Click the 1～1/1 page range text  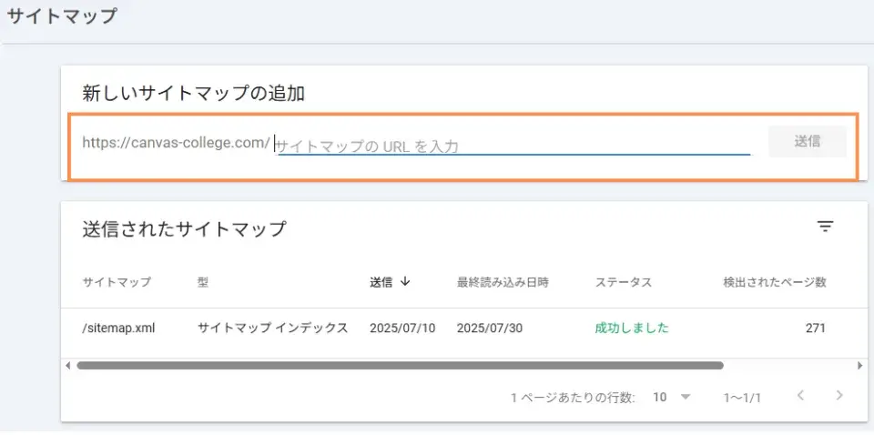[742, 398]
